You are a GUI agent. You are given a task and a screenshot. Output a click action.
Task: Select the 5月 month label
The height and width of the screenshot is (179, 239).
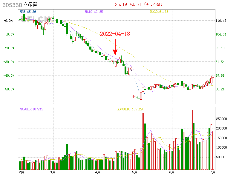(135, 172)
